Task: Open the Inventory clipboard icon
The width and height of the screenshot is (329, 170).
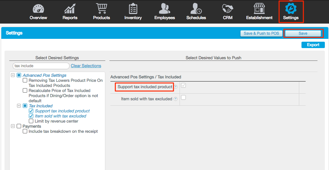Action: click(133, 9)
